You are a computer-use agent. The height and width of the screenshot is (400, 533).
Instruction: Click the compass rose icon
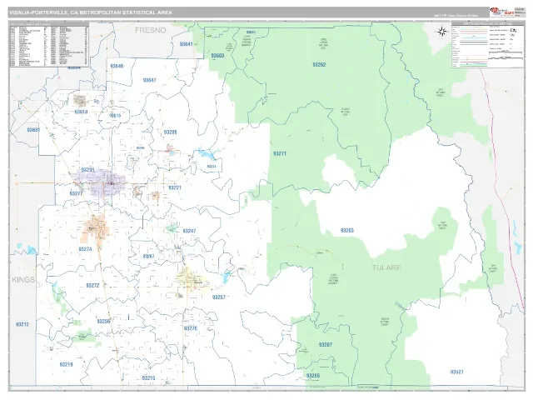coord(442,32)
